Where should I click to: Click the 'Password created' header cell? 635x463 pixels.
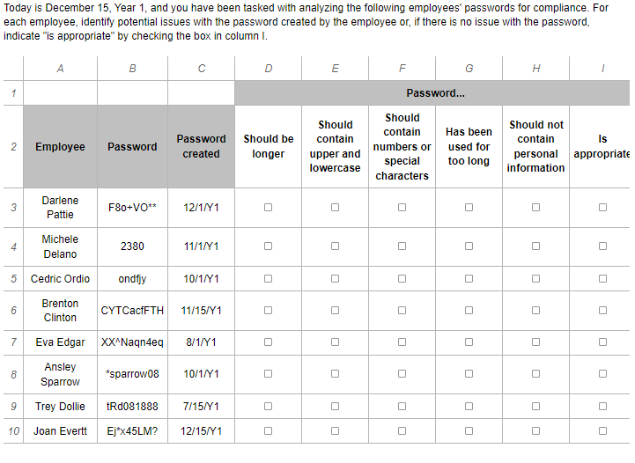click(201, 146)
